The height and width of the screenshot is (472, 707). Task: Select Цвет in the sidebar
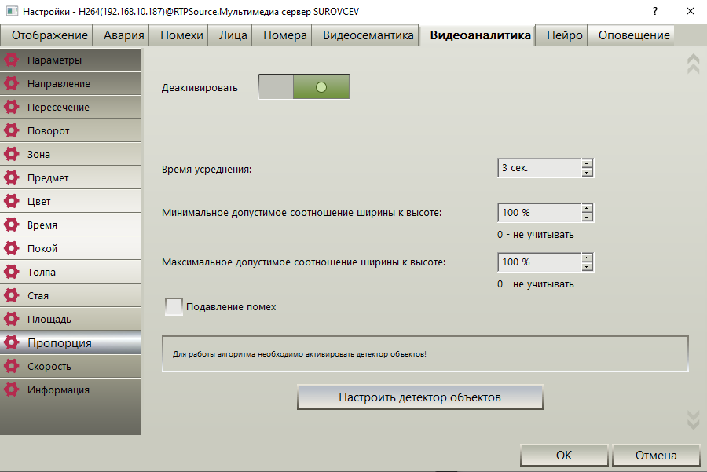click(71, 201)
